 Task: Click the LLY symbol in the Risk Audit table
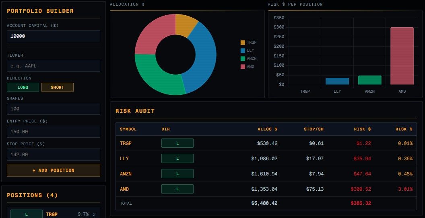tap(124, 159)
